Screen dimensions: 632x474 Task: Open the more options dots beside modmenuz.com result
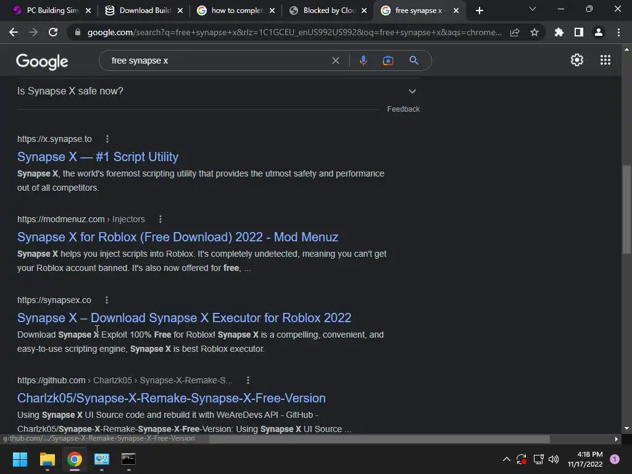[x=160, y=219]
